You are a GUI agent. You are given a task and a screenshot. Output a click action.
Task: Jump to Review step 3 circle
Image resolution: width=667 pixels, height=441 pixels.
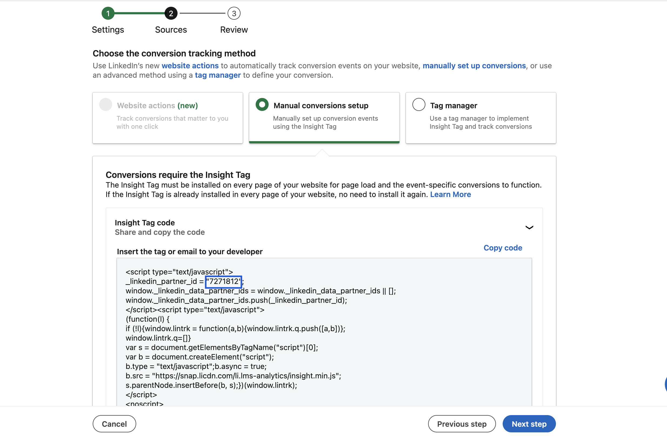click(x=234, y=13)
